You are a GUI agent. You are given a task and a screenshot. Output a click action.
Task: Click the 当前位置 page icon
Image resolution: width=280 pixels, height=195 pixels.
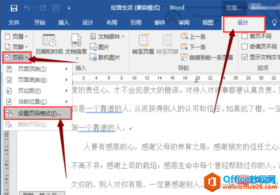pyautogui.click(x=9, y=102)
